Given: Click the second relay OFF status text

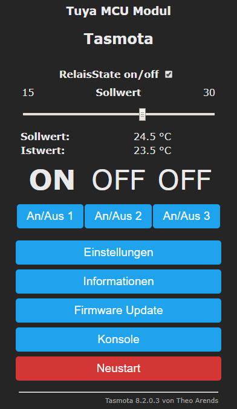Looking at the screenshot, I should (118, 179).
